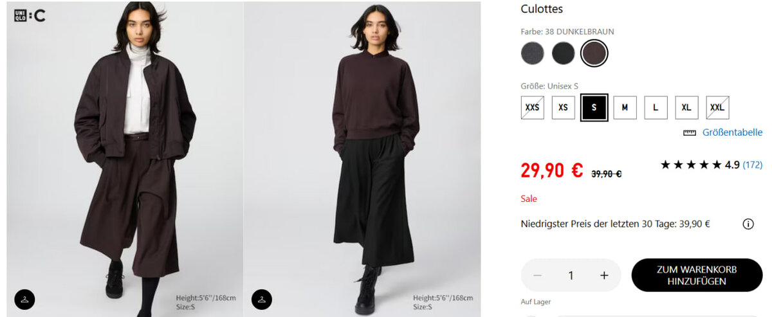This screenshot has height=317, width=772.
Task: Select the dark brown color swatch
Action: [x=594, y=53]
